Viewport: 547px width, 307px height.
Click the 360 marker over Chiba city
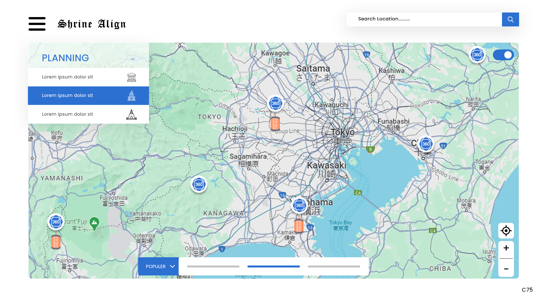coord(426,144)
